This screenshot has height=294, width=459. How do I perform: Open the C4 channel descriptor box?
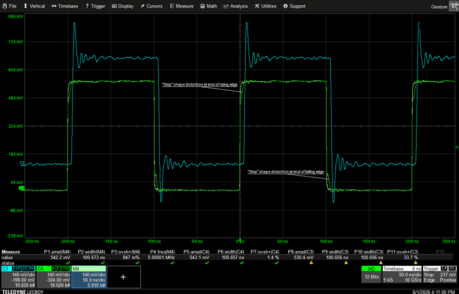point(53,277)
